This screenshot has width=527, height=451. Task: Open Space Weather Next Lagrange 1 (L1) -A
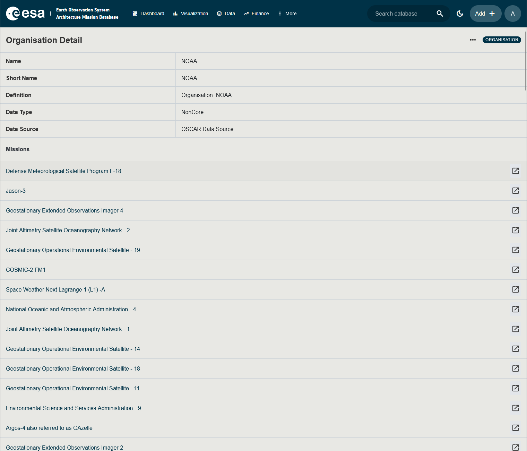[55, 289]
